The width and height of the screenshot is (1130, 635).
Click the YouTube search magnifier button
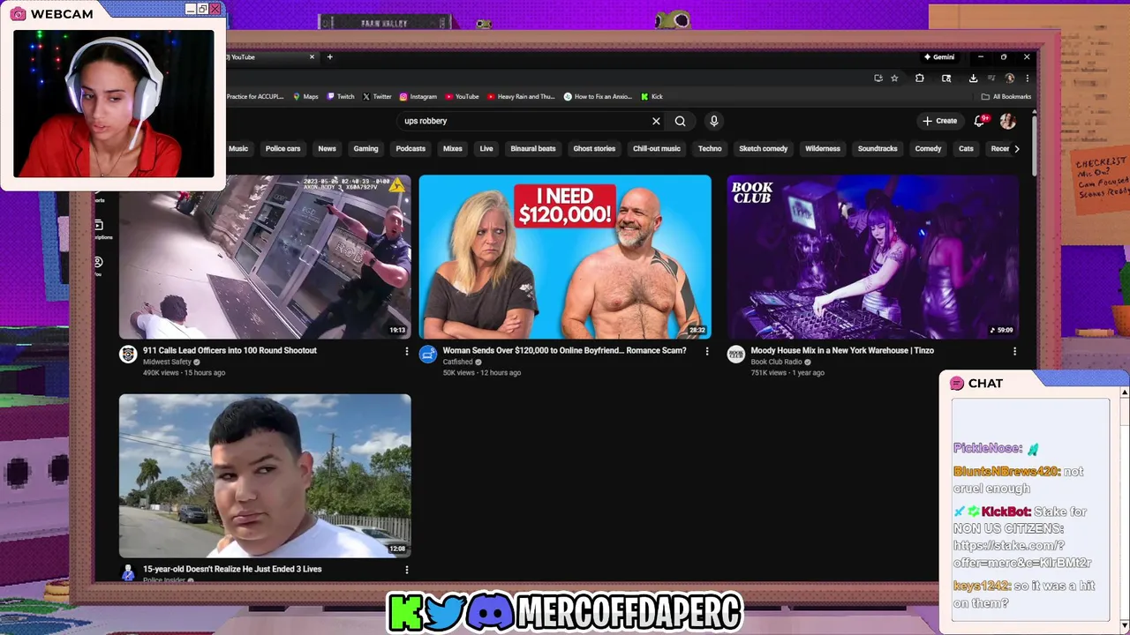click(680, 121)
